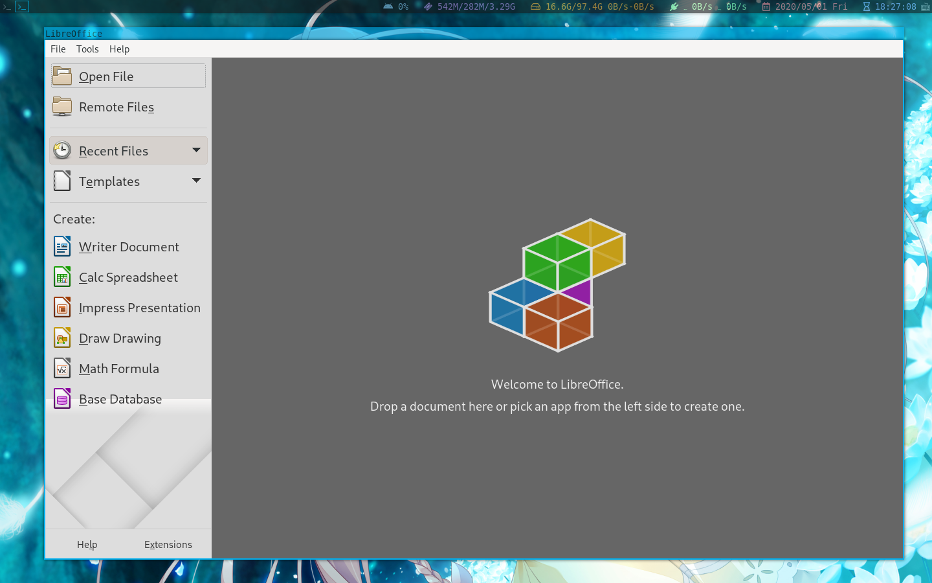Image resolution: width=932 pixels, height=583 pixels.
Task: Open the File menu
Action: coord(58,49)
